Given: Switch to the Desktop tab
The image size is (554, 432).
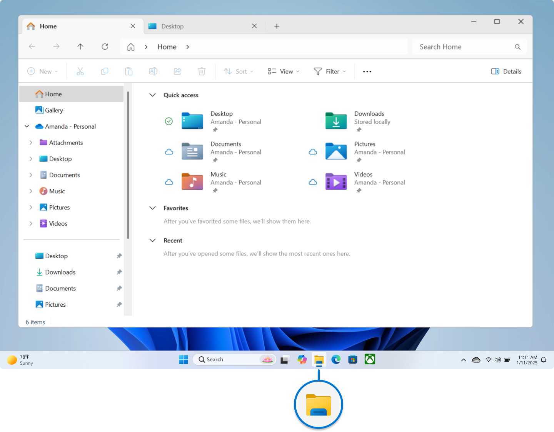Looking at the screenshot, I should coord(172,26).
